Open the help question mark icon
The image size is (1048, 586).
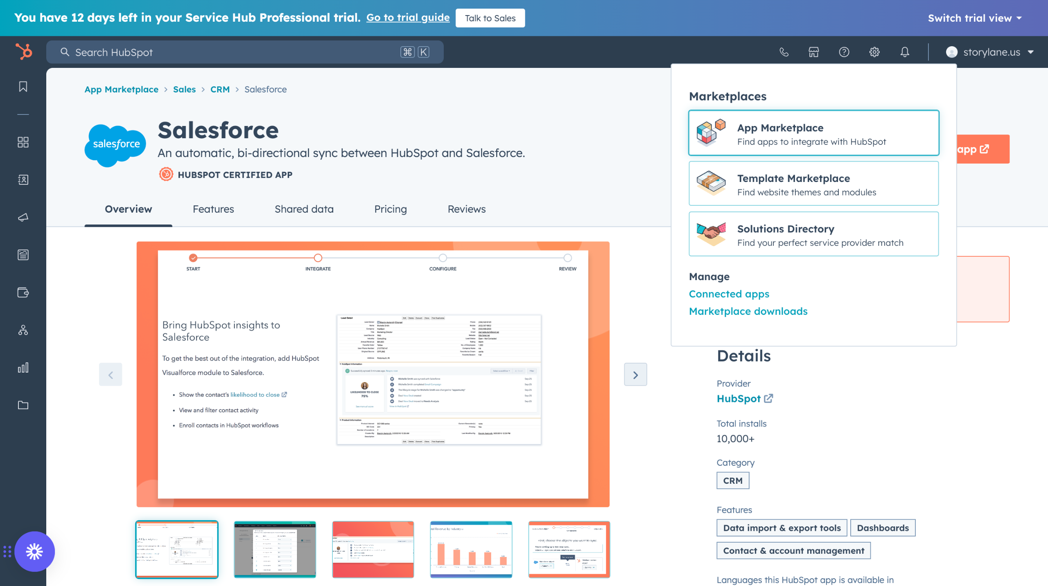844,52
